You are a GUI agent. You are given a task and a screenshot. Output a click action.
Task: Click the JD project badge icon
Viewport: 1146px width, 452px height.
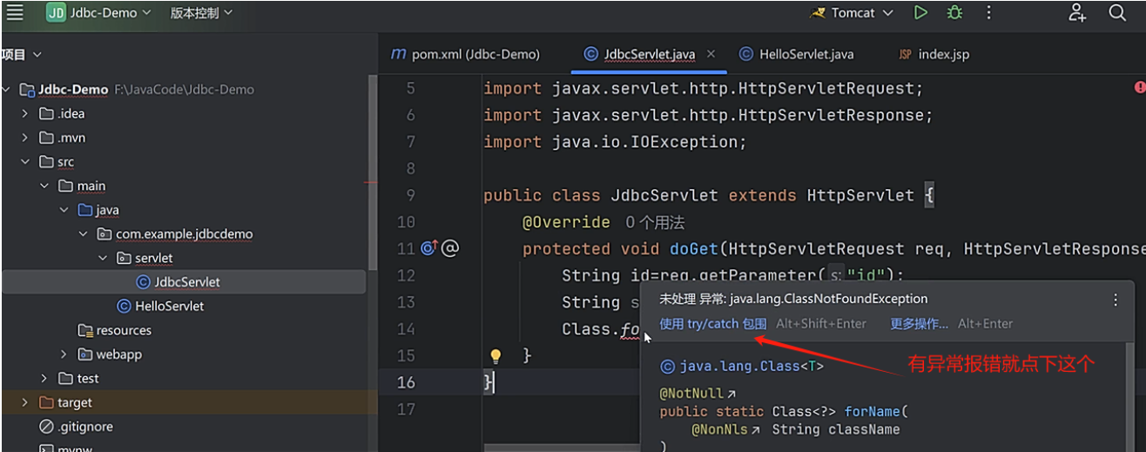pos(56,13)
